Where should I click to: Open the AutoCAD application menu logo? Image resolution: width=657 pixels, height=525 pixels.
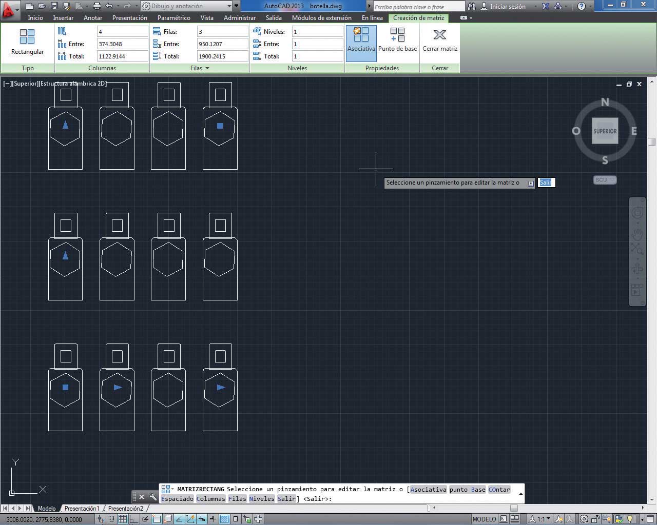tap(9, 8)
